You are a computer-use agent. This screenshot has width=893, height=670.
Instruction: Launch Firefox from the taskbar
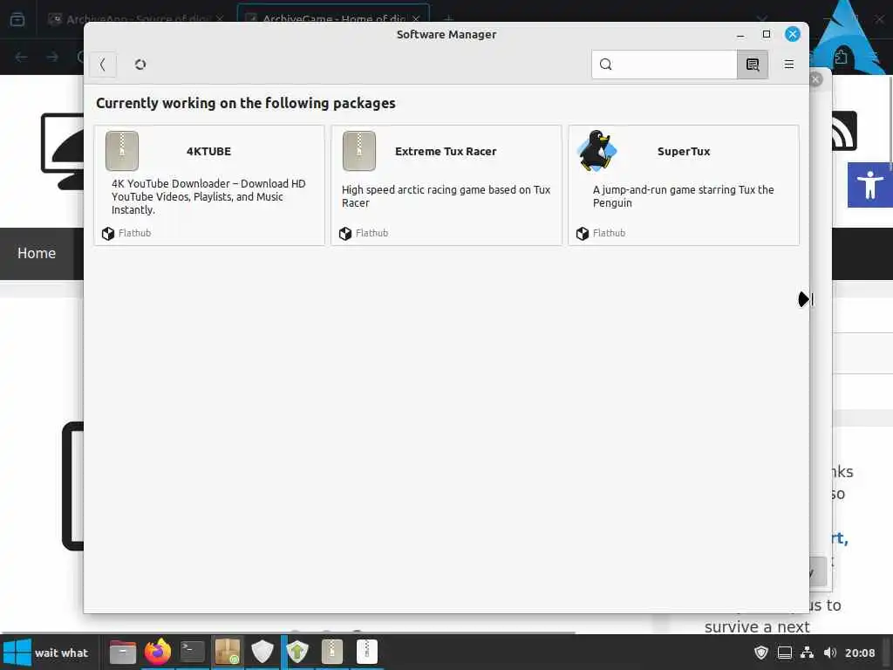click(x=158, y=652)
